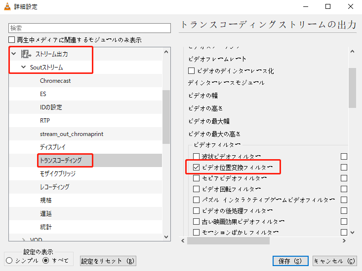Click the デインターレースモジュール label
Screen dimensions: 362x271
(226, 83)
